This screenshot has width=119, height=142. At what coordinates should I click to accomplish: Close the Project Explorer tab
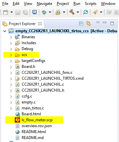coord(40,24)
